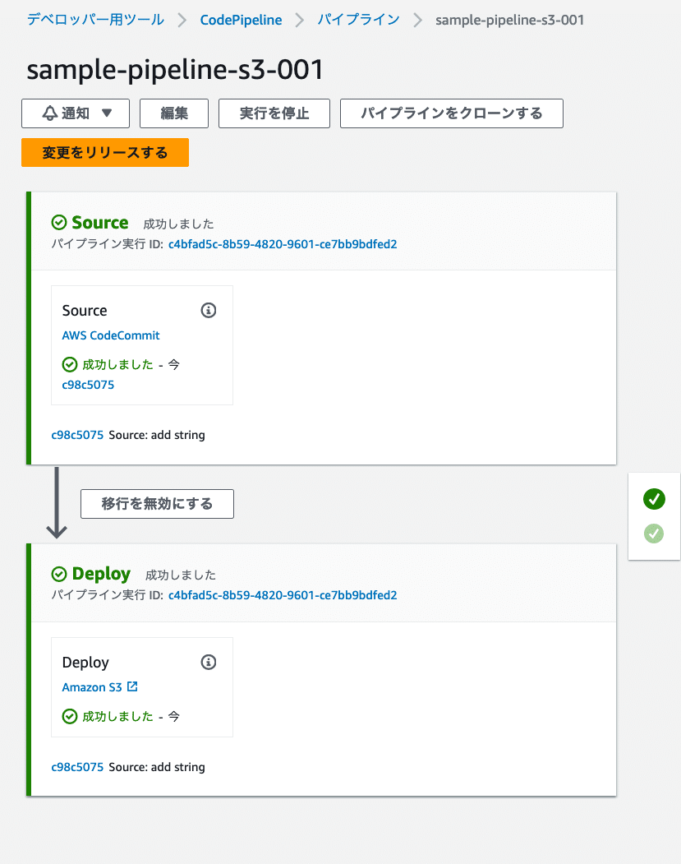Viewport: 681px width, 864px height.
Task: Stop execution with 実行を停止 button
Action: pos(273,113)
